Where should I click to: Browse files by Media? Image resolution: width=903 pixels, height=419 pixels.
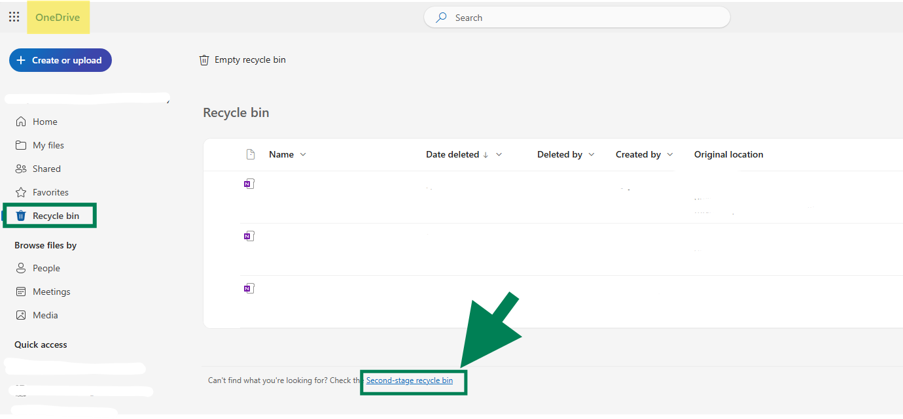pyautogui.click(x=37, y=315)
